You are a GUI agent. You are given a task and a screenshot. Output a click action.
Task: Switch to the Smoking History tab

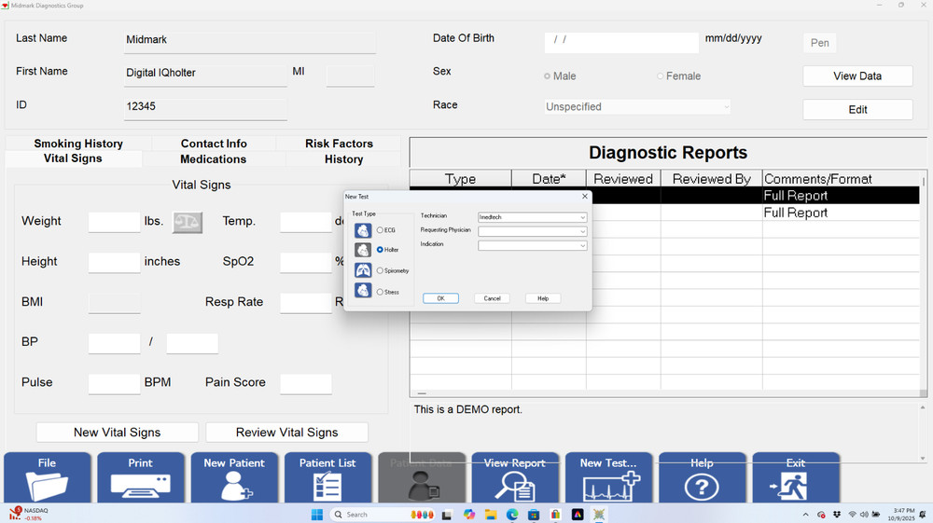[x=78, y=144]
